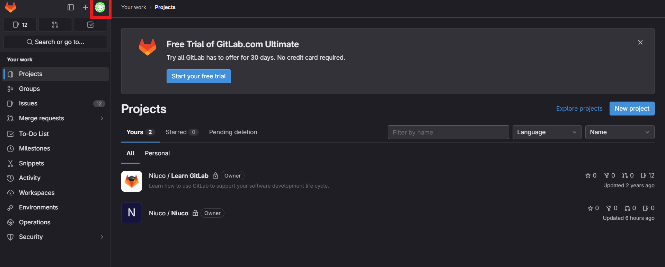This screenshot has width=665, height=267.
Task: Open Issues in the sidebar
Action: (x=55, y=103)
